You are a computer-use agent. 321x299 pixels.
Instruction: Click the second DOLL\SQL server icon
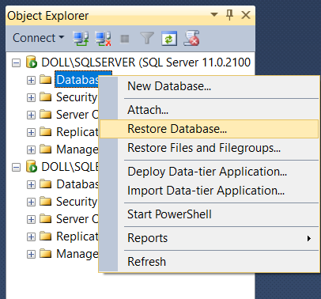[32, 166]
